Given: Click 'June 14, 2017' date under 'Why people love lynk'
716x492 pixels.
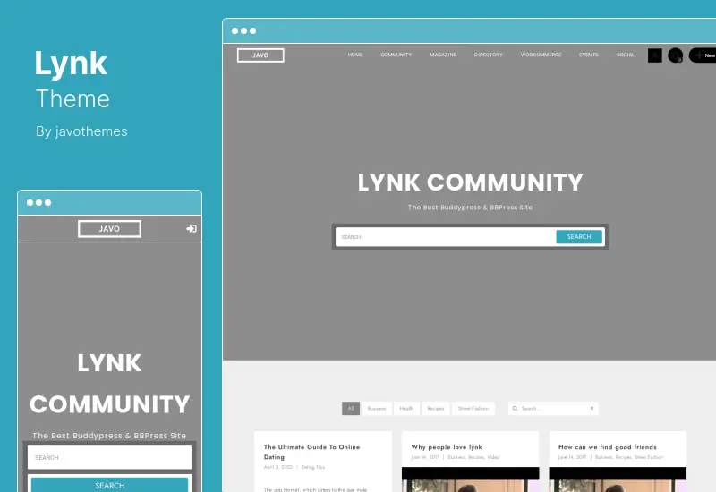Looking at the screenshot, I should click(x=425, y=457).
